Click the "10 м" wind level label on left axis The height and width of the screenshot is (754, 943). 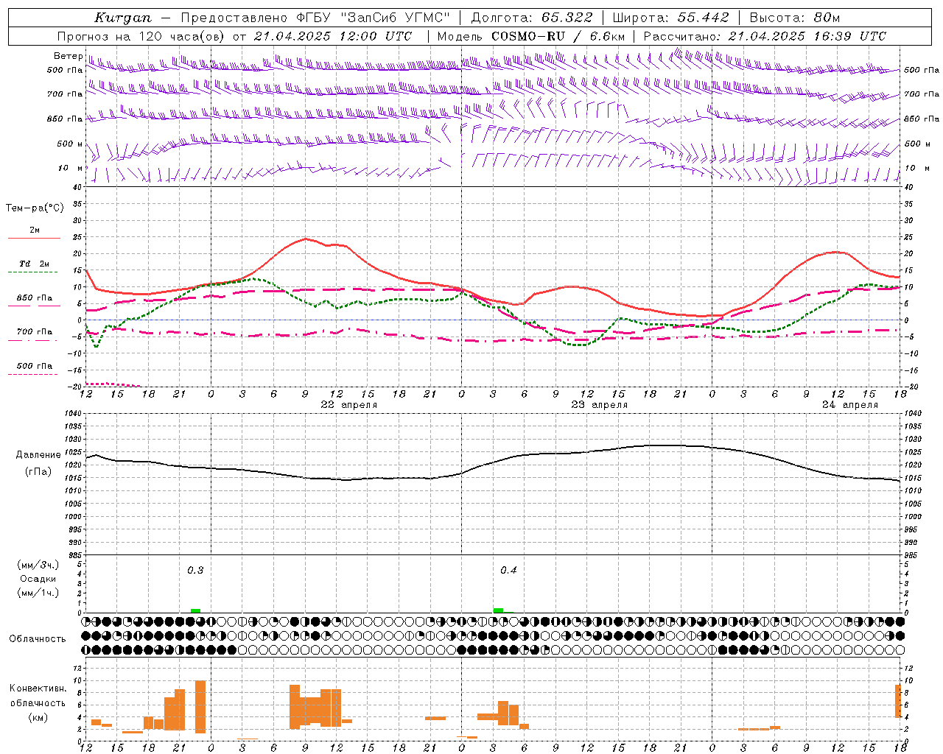point(71,168)
